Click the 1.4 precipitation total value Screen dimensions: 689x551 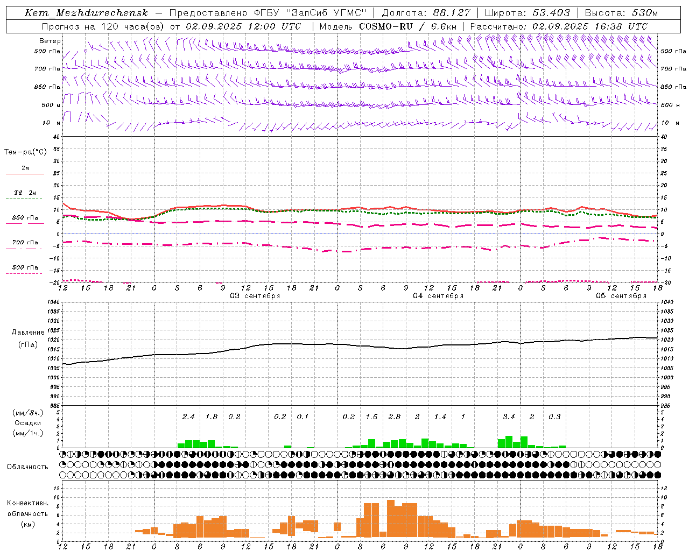[440, 416]
